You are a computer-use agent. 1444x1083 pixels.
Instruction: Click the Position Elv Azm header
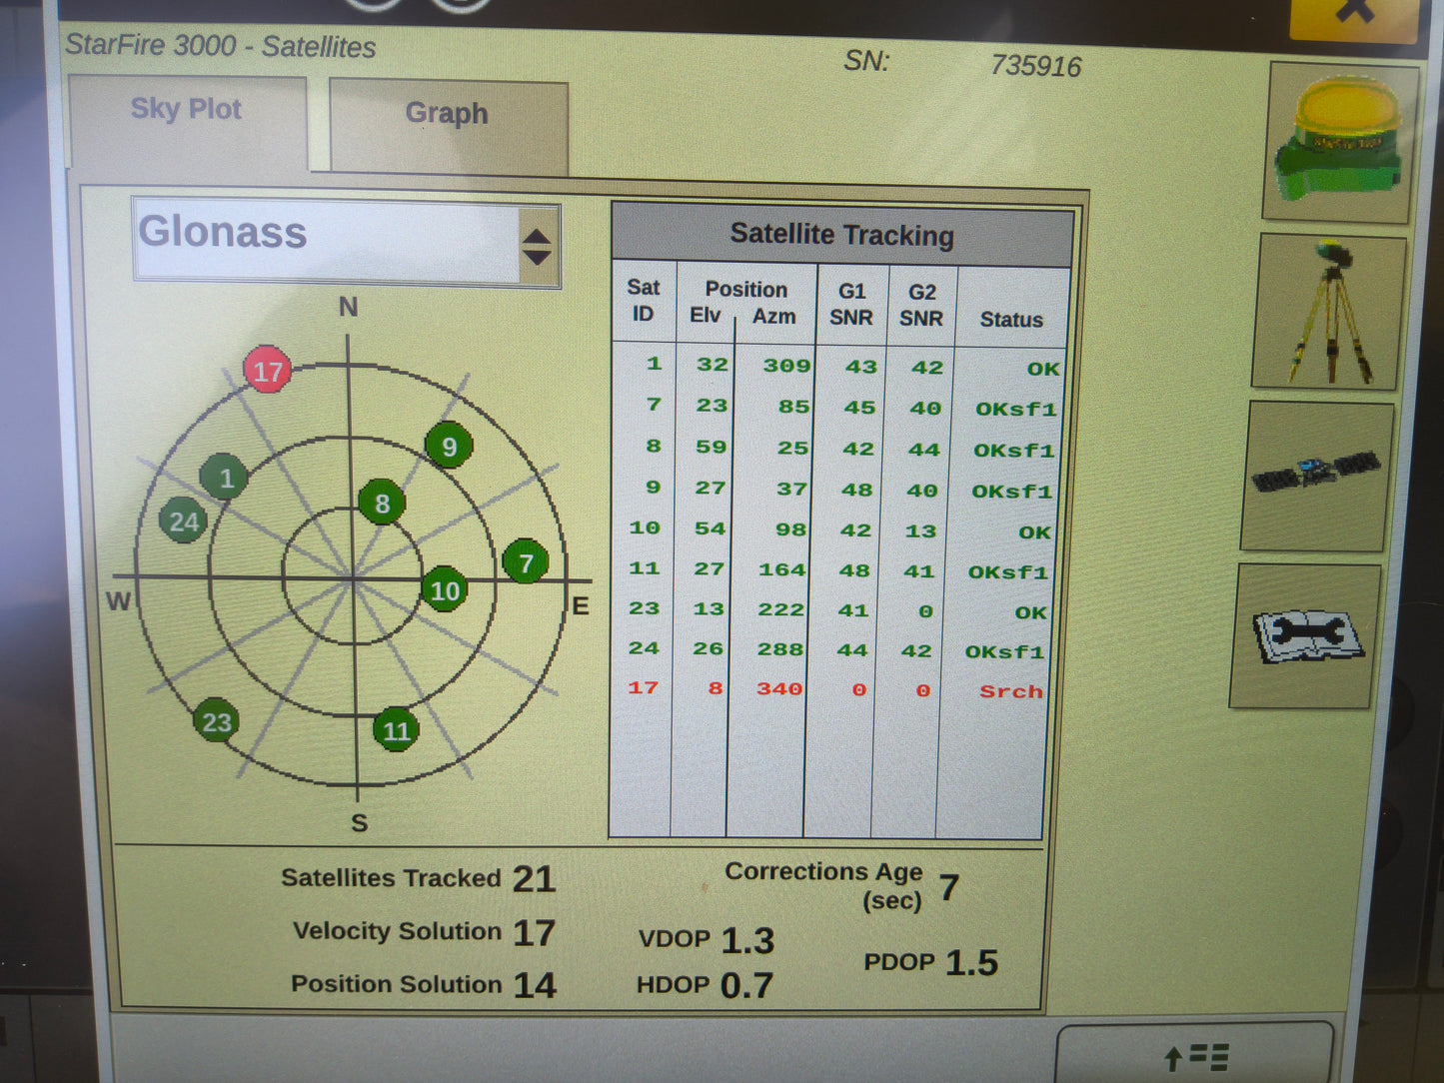point(745,302)
